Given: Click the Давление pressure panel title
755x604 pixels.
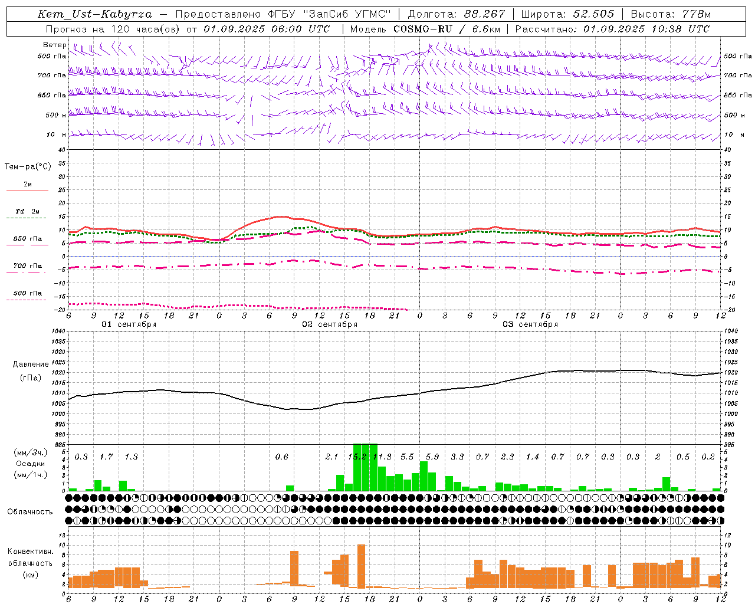Looking at the screenshot, I should tap(31, 365).
